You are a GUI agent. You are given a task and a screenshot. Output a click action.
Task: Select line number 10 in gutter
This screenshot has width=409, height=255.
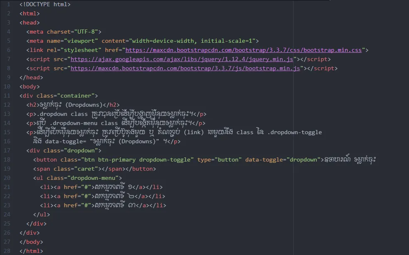7,86
